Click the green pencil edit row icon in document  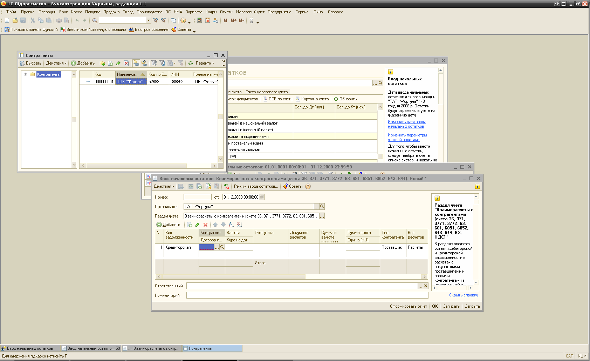(x=198, y=225)
